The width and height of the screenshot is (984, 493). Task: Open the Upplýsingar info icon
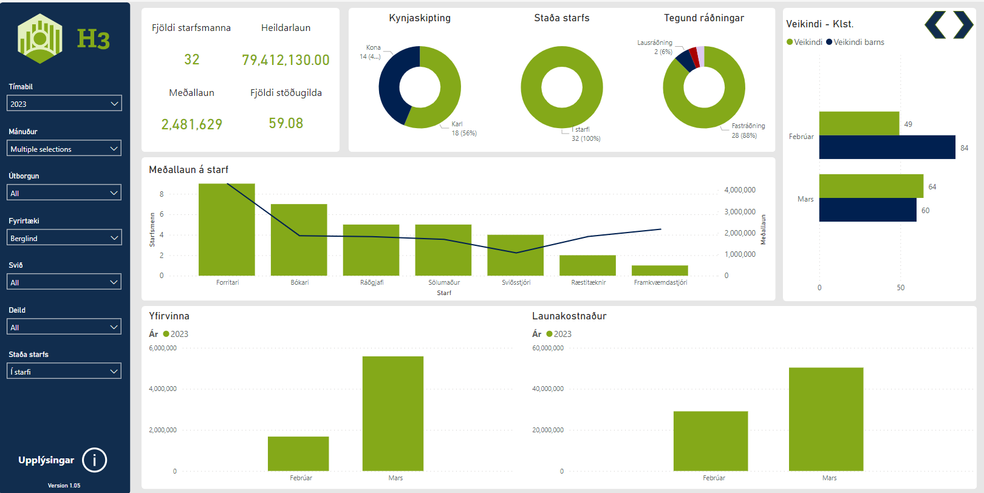94,460
